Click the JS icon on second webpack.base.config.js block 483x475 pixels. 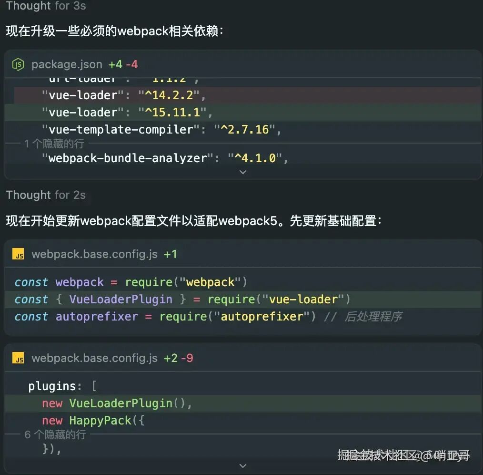18,358
